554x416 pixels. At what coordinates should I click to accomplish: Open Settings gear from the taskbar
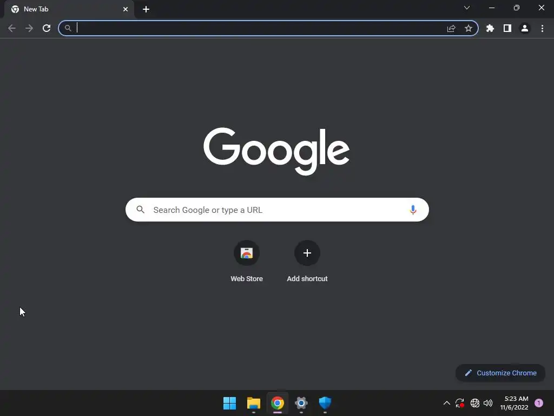[x=301, y=403]
